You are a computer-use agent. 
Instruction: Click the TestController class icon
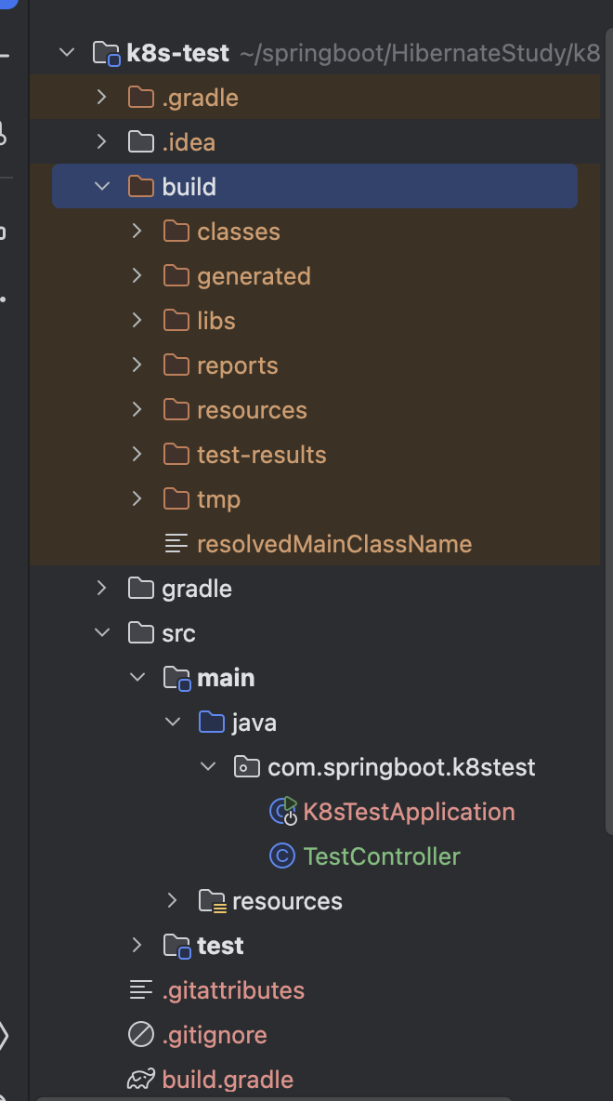[x=281, y=856]
